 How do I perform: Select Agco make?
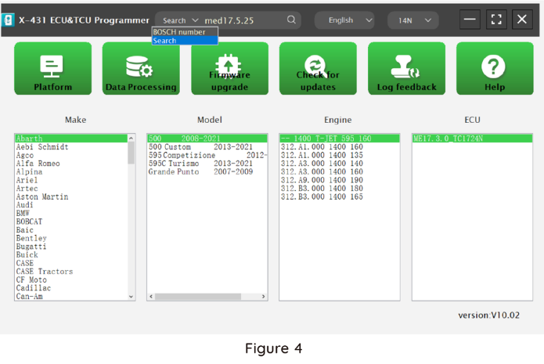(x=71, y=155)
